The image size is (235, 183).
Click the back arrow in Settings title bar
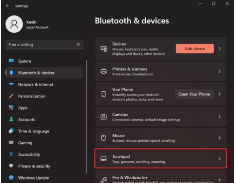[x=8, y=6]
